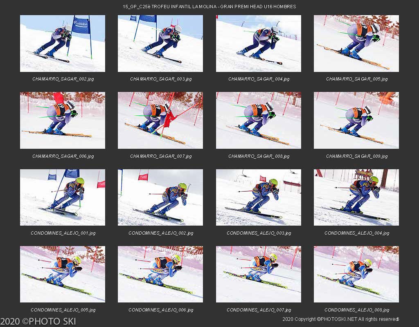View the CHAMARRO_SAGAR_009.jpg photo
The width and height of the screenshot is (419, 327).
356,121
